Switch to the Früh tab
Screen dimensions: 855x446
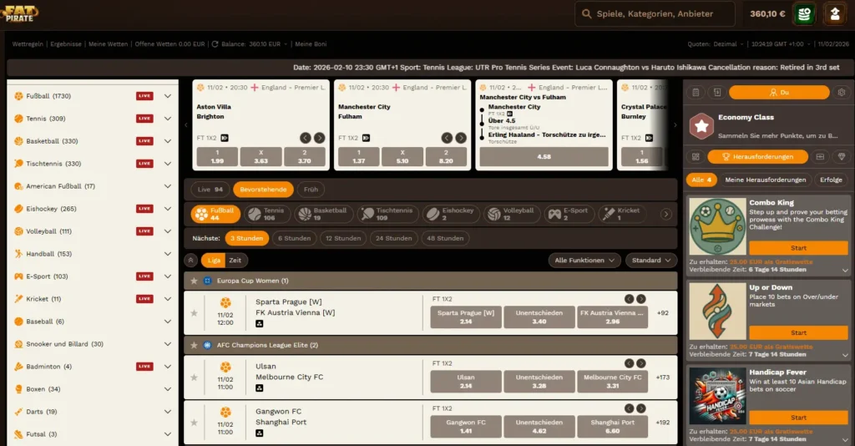pyautogui.click(x=311, y=190)
